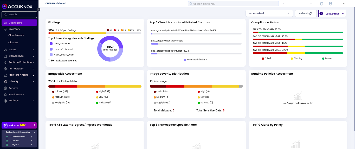Viewport: 355px width, 149px height.
Task: Click the Total Sensitive Data count 5
Action: click(x=224, y=110)
